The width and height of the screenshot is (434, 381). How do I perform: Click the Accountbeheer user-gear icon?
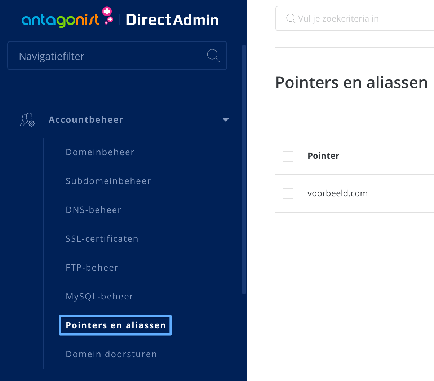[x=27, y=119]
